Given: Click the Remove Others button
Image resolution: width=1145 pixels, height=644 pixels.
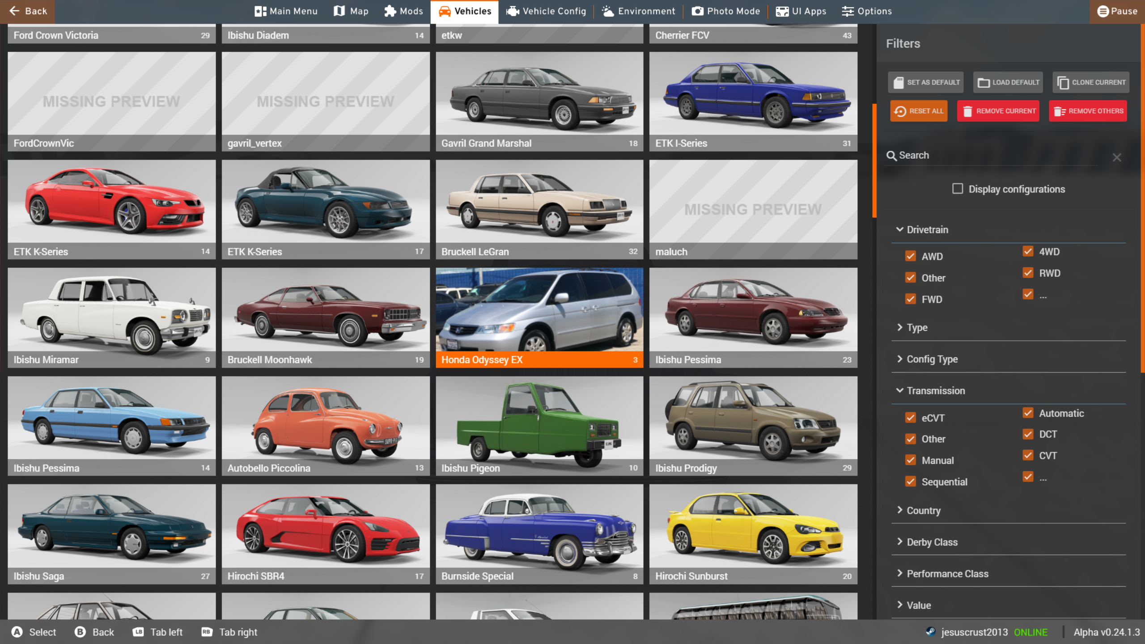Looking at the screenshot, I should click(1088, 111).
